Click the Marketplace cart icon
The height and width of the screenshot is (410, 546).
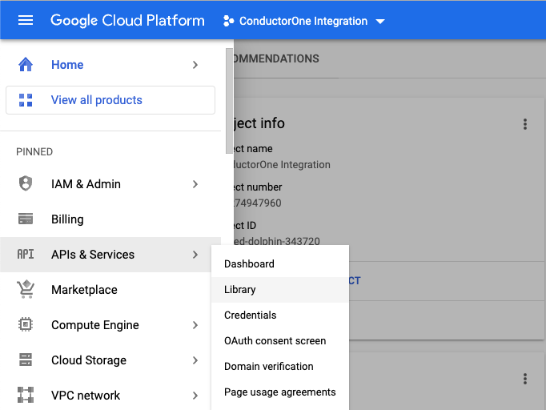click(26, 290)
